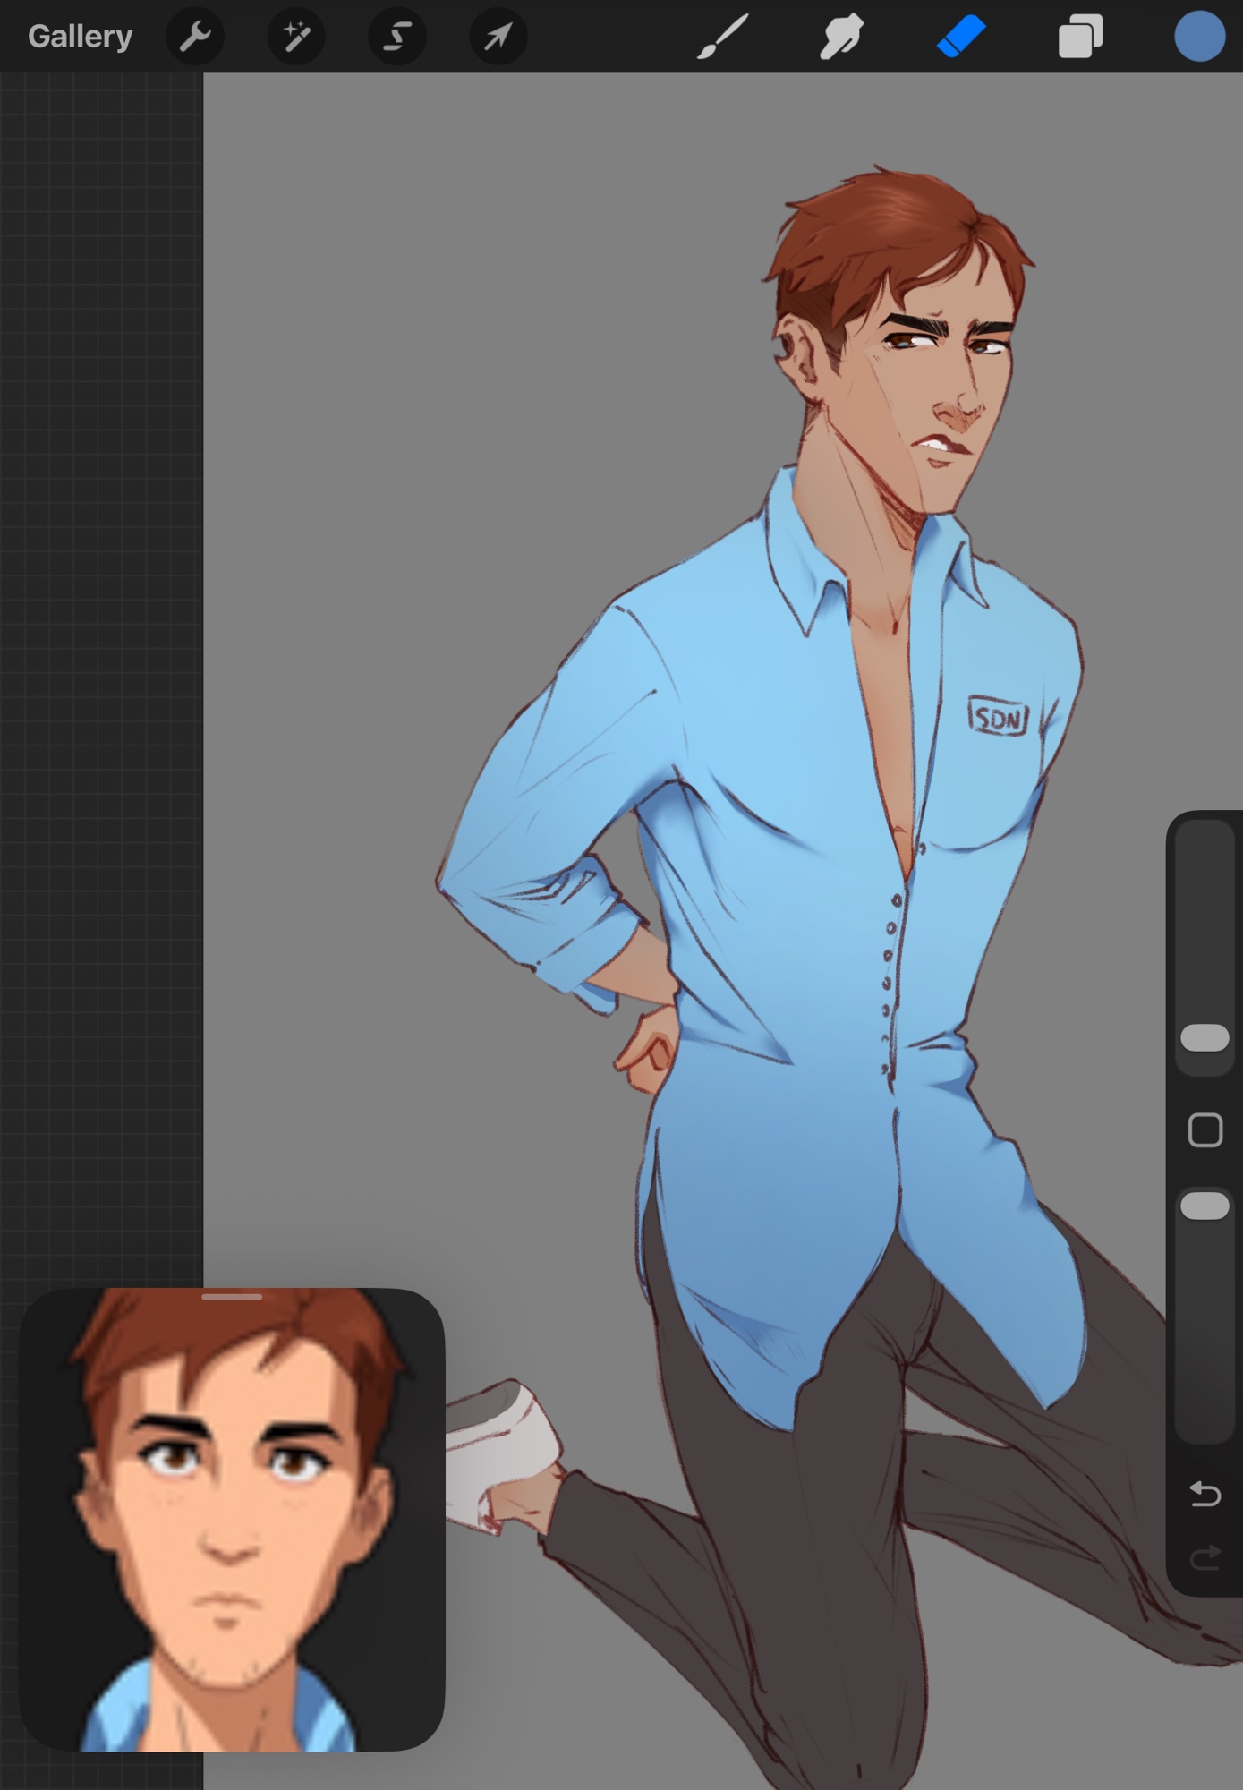Click the brush size slider handle

point(1205,1038)
